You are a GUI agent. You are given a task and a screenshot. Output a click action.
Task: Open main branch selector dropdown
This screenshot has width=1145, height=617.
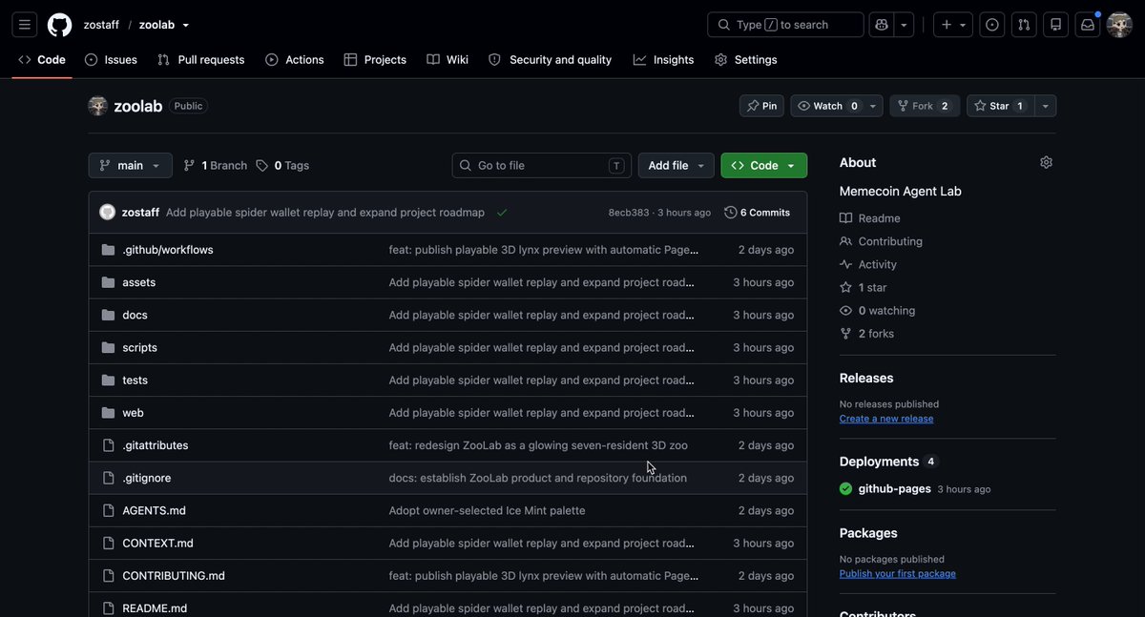coord(131,165)
